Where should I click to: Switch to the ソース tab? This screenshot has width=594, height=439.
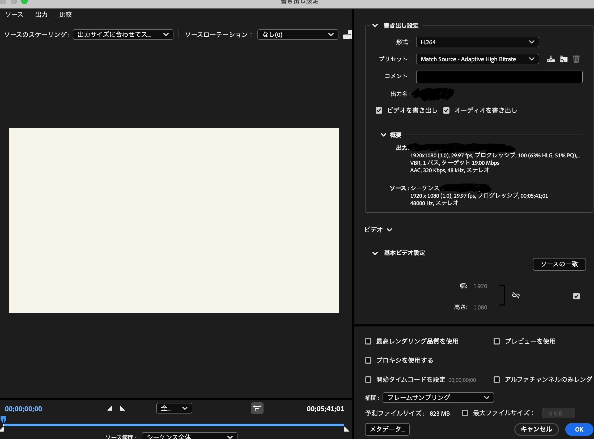pos(14,15)
